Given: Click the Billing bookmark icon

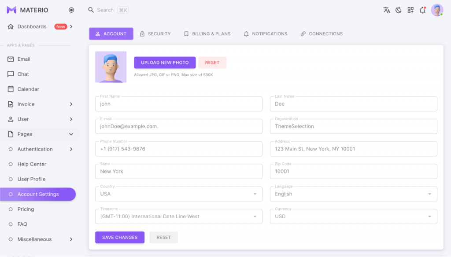Looking at the screenshot, I should tap(186, 33).
